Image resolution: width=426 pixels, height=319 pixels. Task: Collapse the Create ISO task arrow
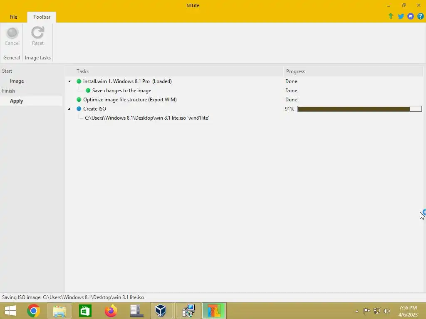tap(69, 109)
